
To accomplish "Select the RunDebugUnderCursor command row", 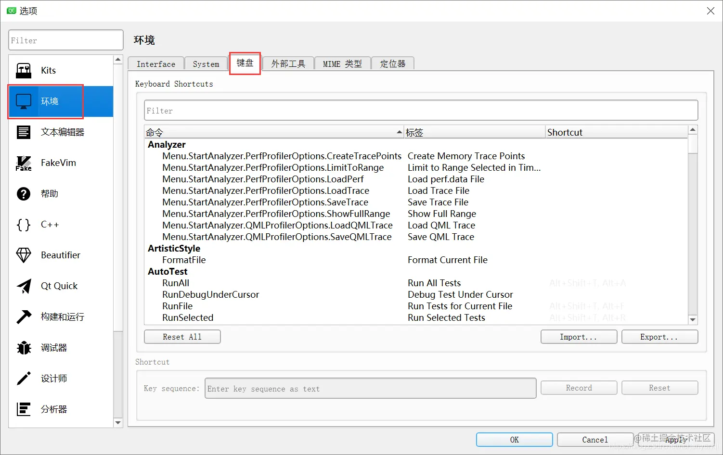I will tap(416, 295).
